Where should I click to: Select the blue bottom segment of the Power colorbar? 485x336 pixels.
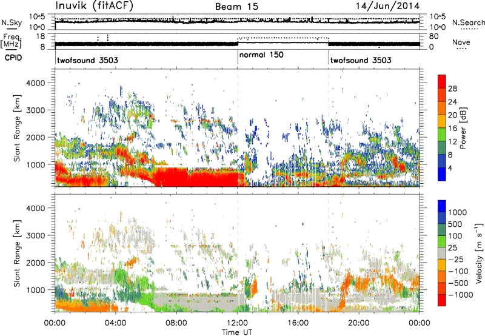(442, 175)
